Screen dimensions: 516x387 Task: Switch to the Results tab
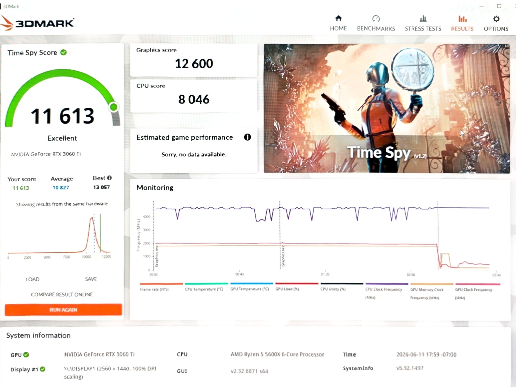click(462, 23)
